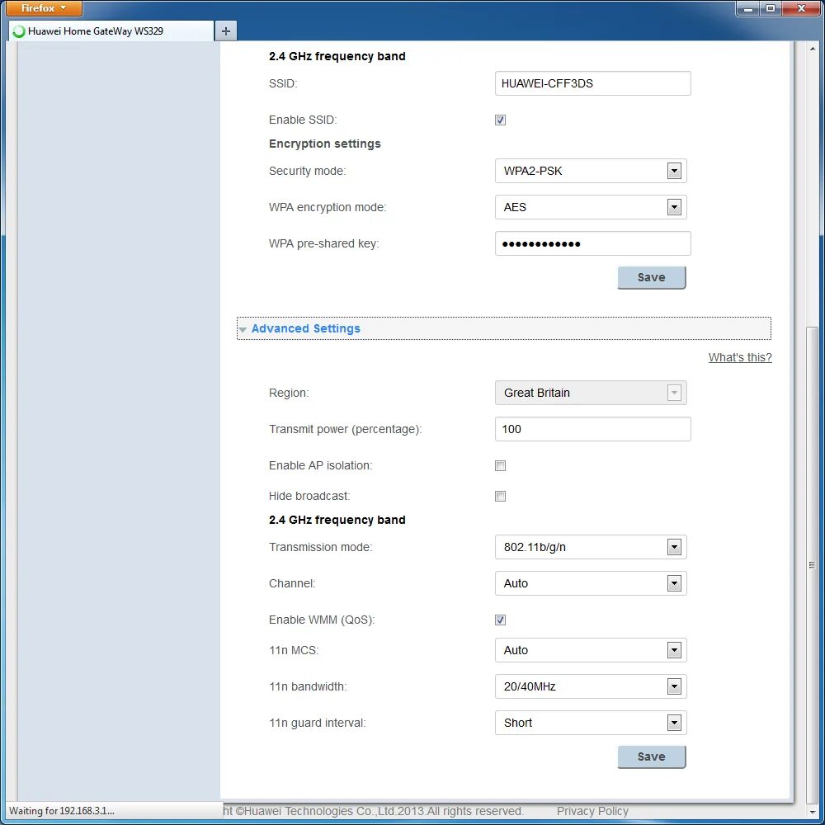The width and height of the screenshot is (825, 825).
Task: Open the 11n MCS dropdown
Action: pyautogui.click(x=591, y=650)
